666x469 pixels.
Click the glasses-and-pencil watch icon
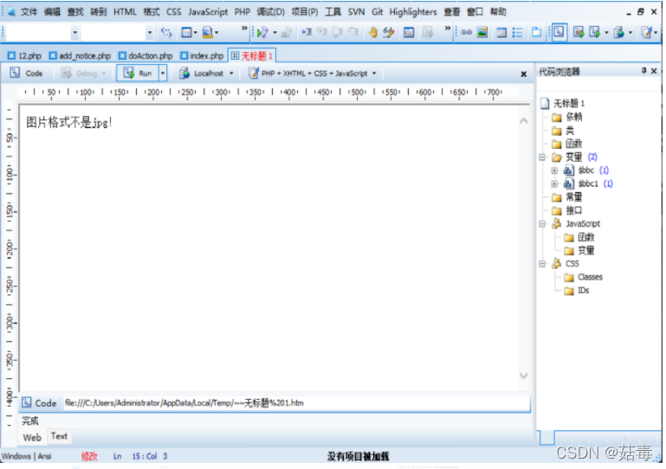389,32
